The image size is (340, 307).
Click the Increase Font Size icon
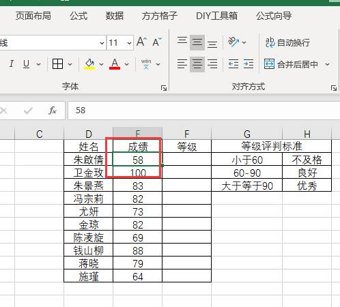141,42
